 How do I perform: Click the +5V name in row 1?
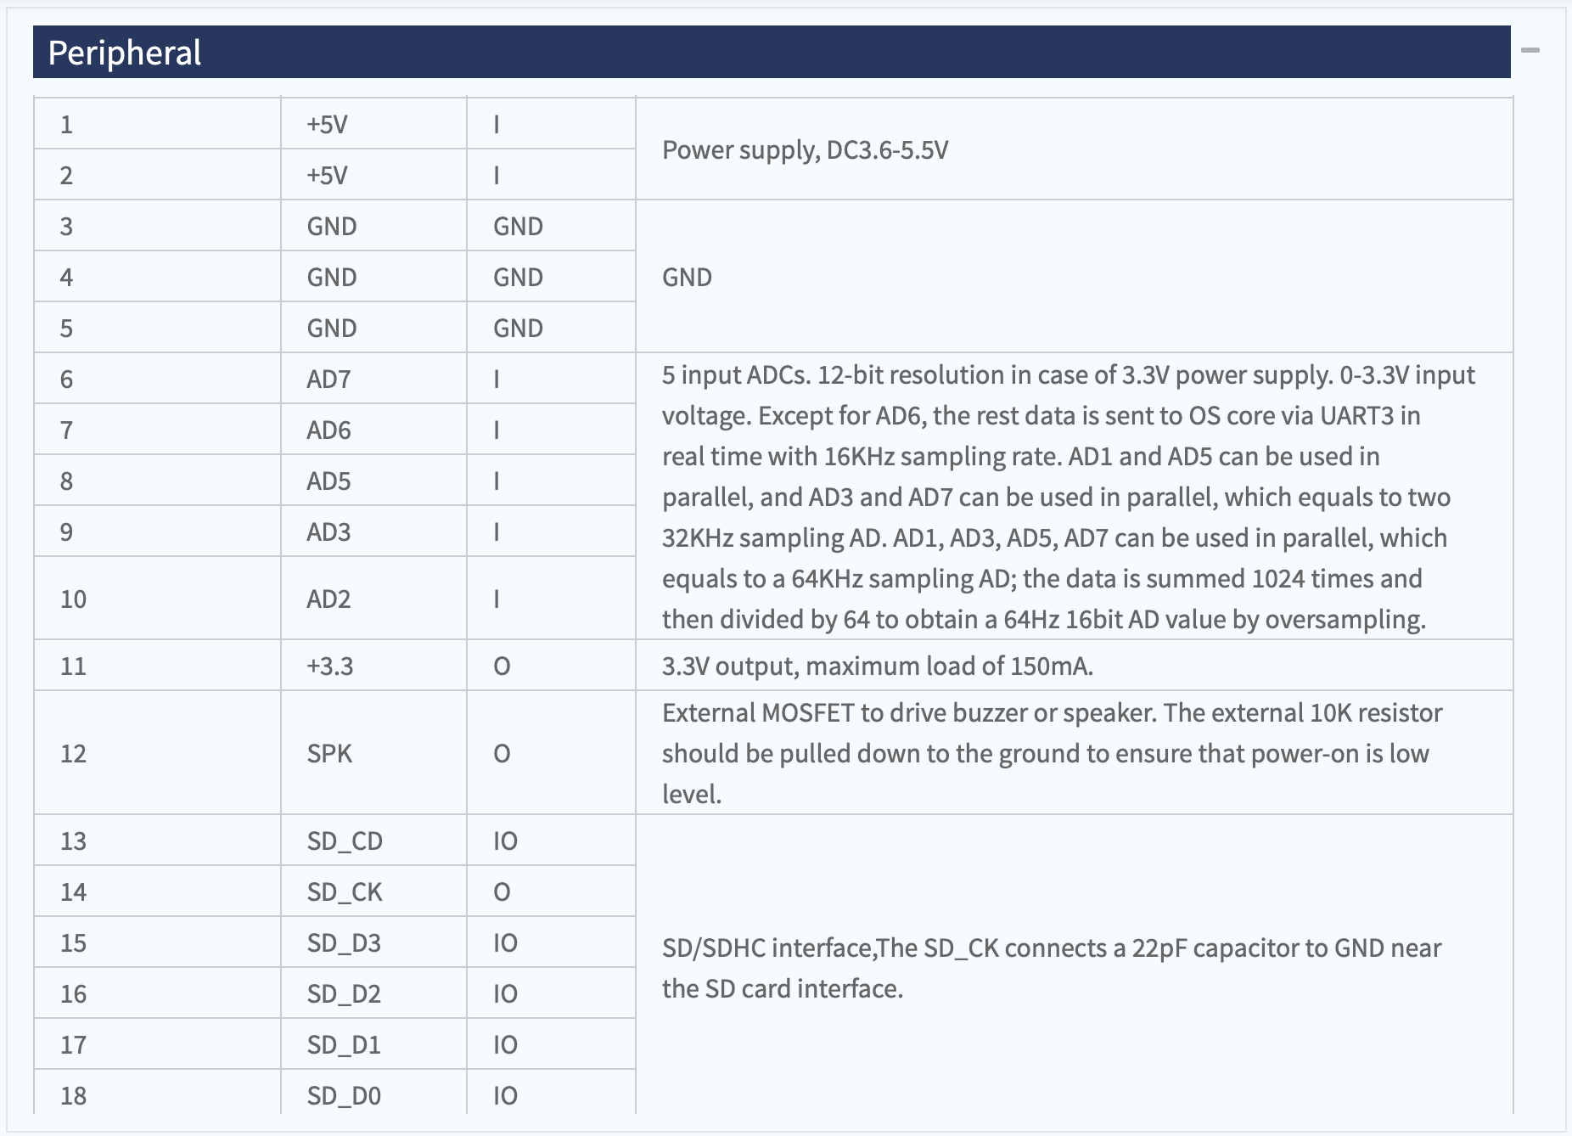pyautogui.click(x=327, y=124)
